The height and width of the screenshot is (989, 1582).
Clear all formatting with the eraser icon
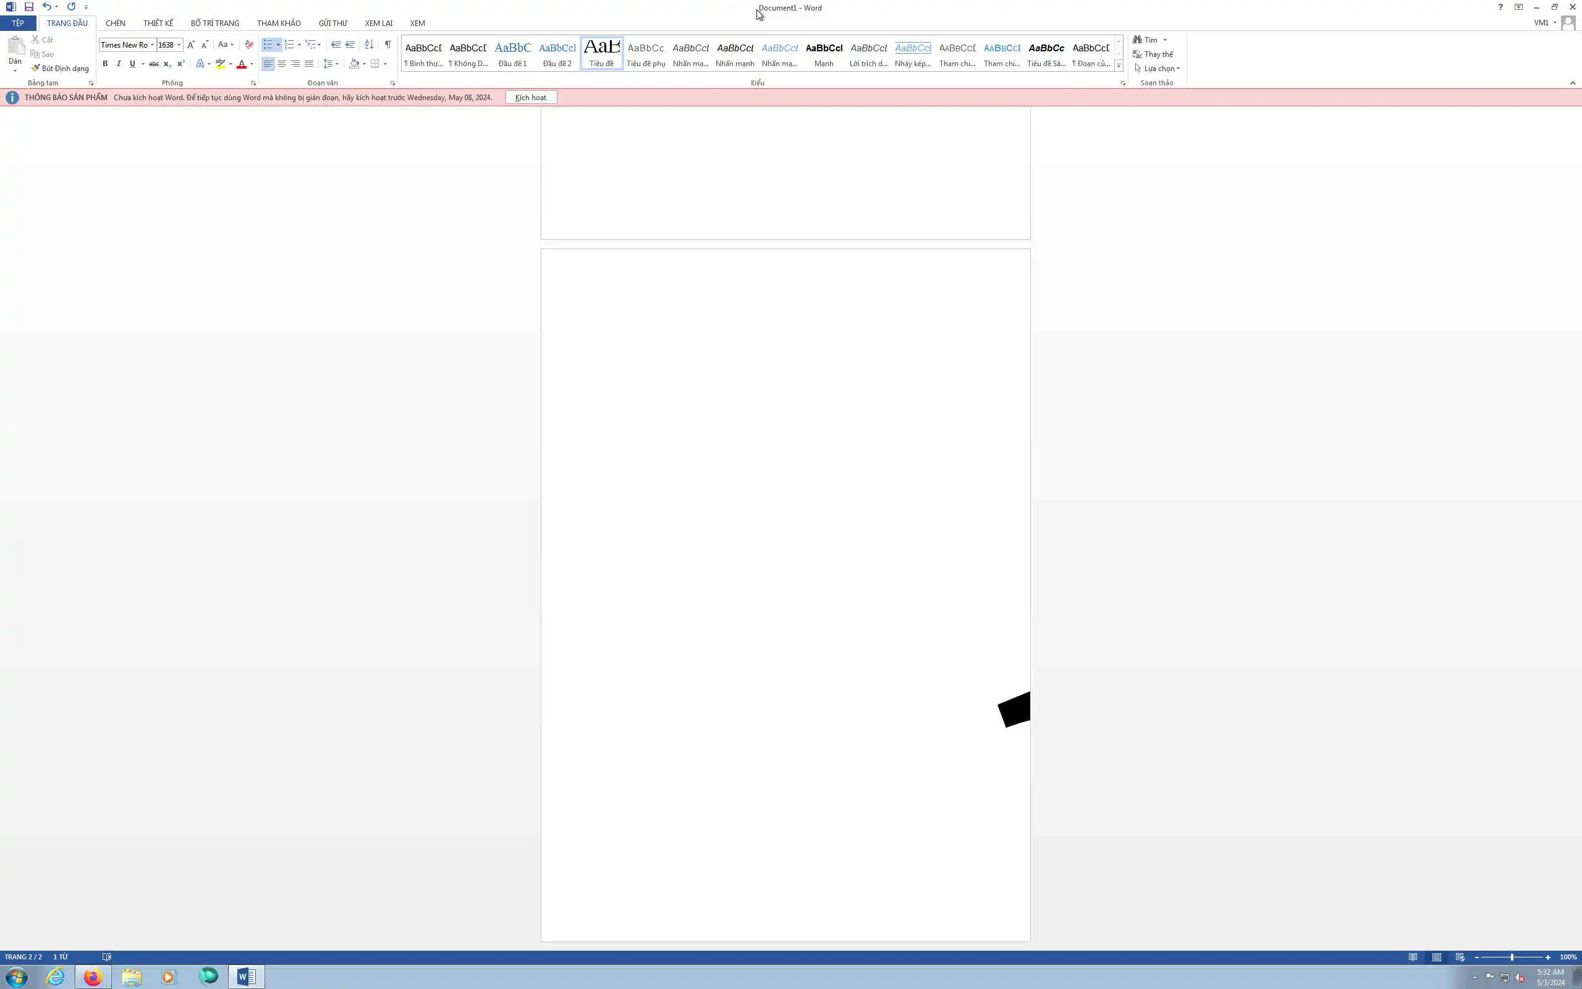coord(249,45)
